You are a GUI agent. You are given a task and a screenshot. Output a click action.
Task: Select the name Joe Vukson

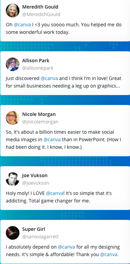(35, 175)
